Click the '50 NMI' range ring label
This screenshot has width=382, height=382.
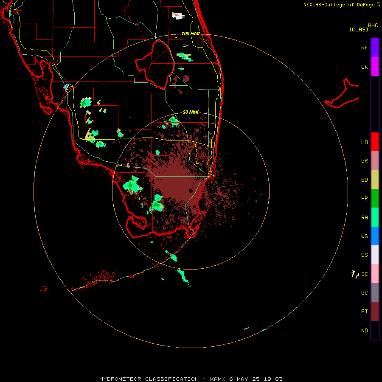191,112
